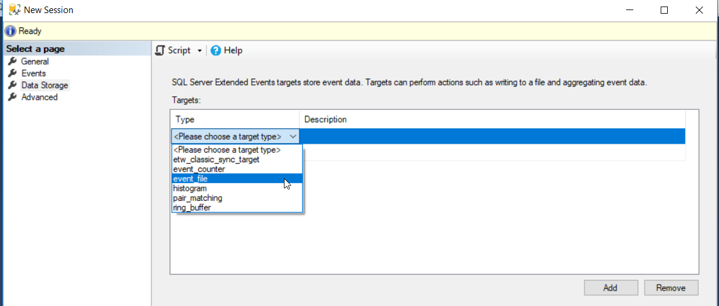Open the Advanced page
Image resolution: width=719 pixels, height=306 pixels.
[x=39, y=97]
